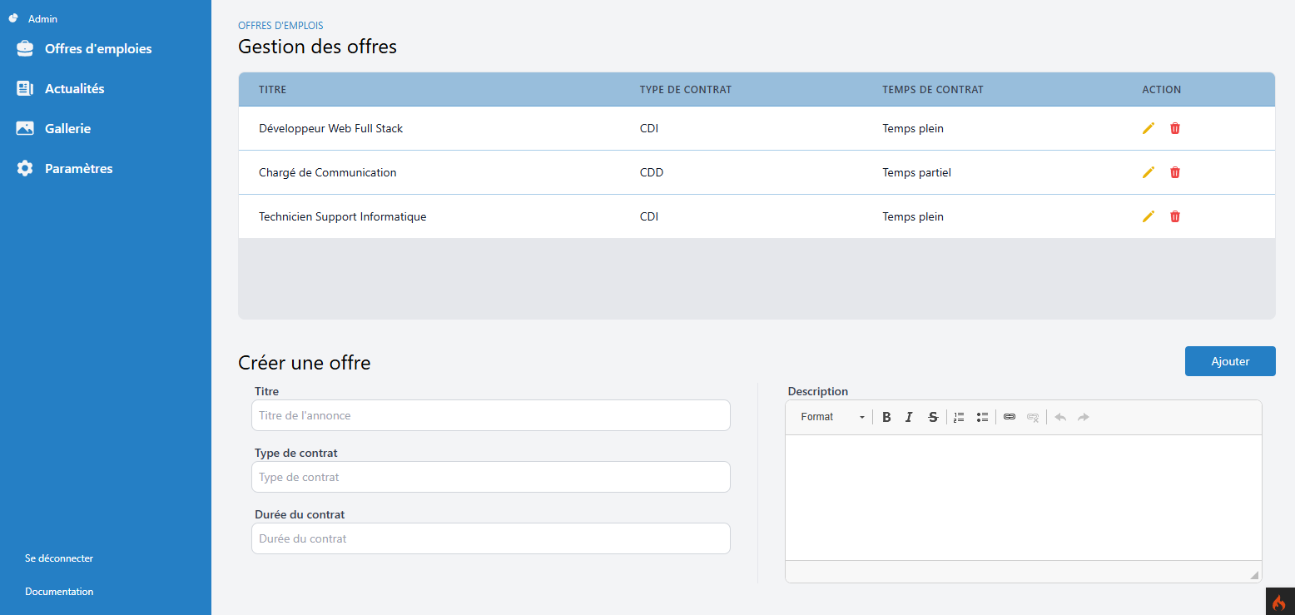Click Se déconnecter link
Image resolution: width=1295 pixels, height=615 pixels.
59,558
